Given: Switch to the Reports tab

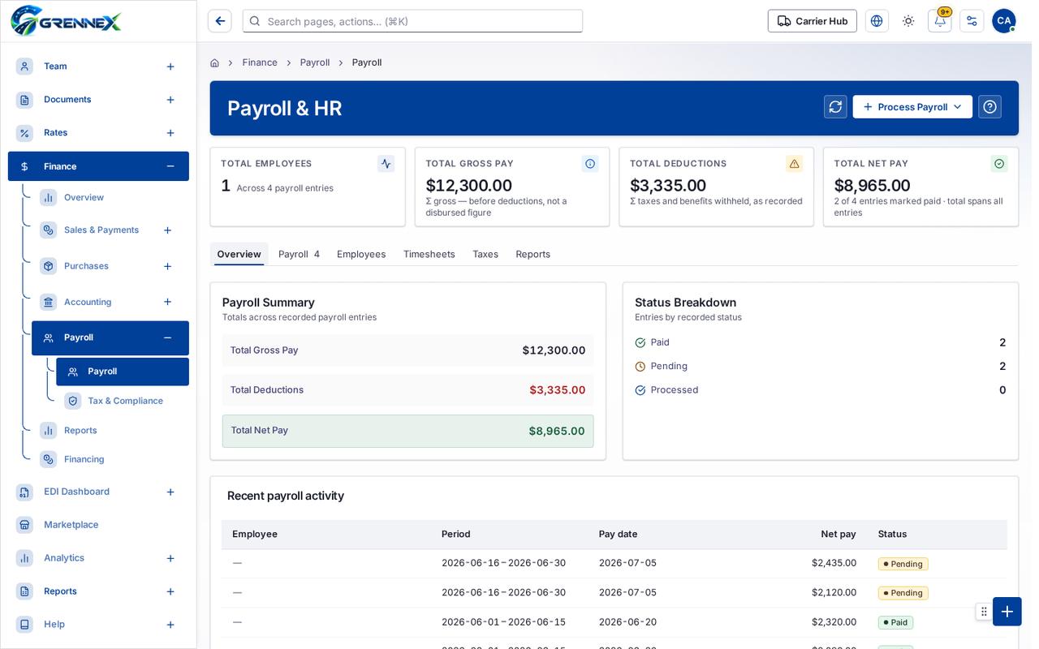Looking at the screenshot, I should [x=533, y=254].
